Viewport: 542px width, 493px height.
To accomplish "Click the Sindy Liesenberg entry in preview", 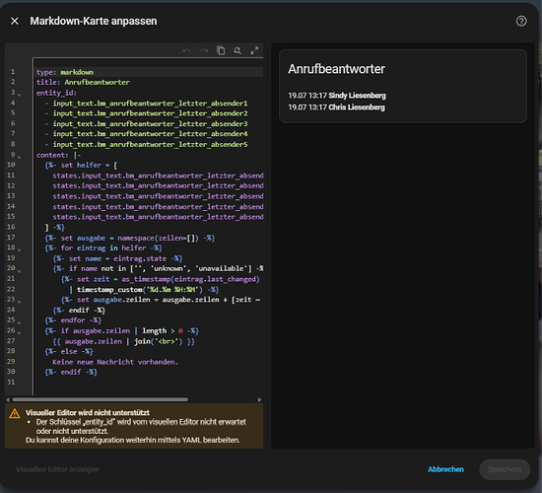I will point(337,96).
